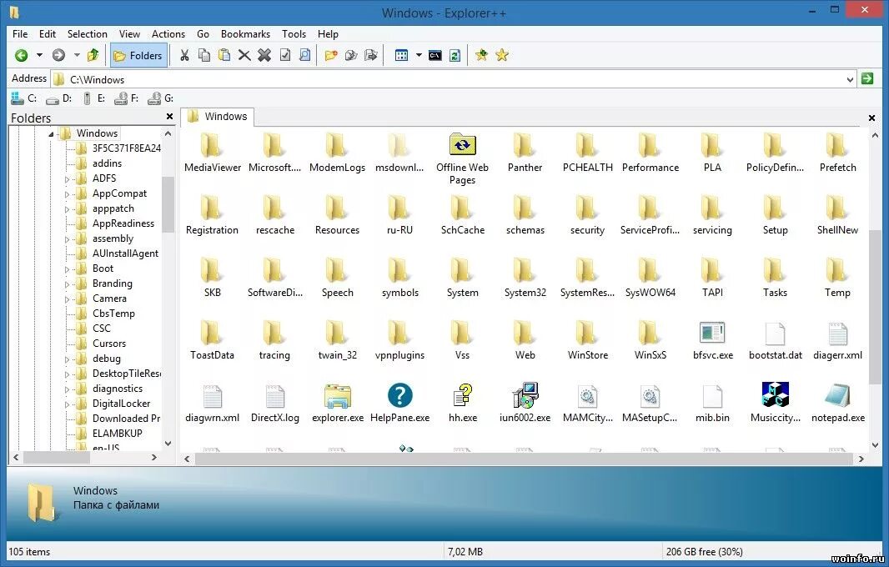The width and height of the screenshot is (889, 567).
Task: Expand the diagnostics tree node
Action: (67, 389)
